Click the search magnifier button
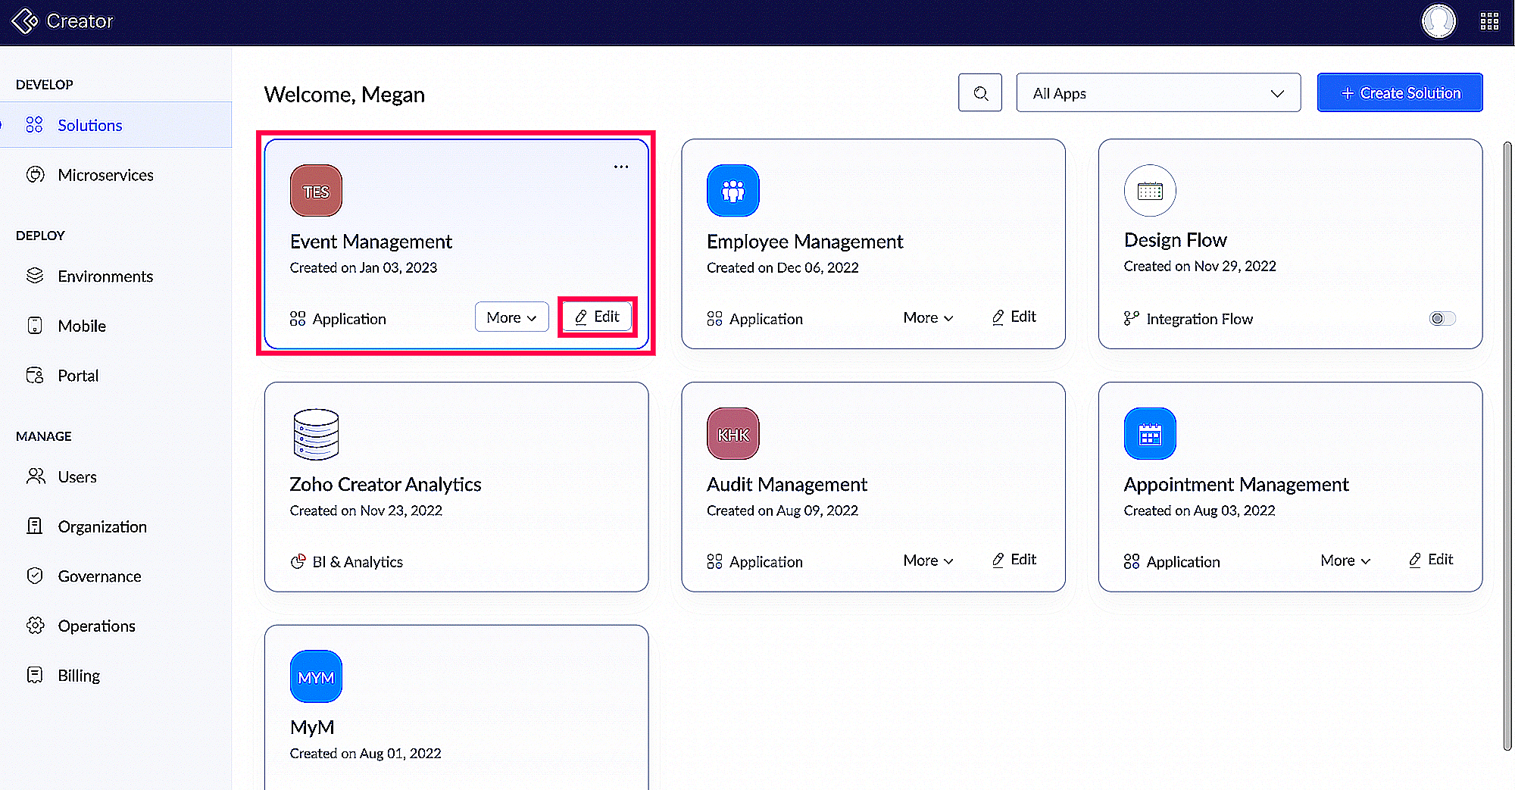The height and width of the screenshot is (790, 1515). pos(980,93)
